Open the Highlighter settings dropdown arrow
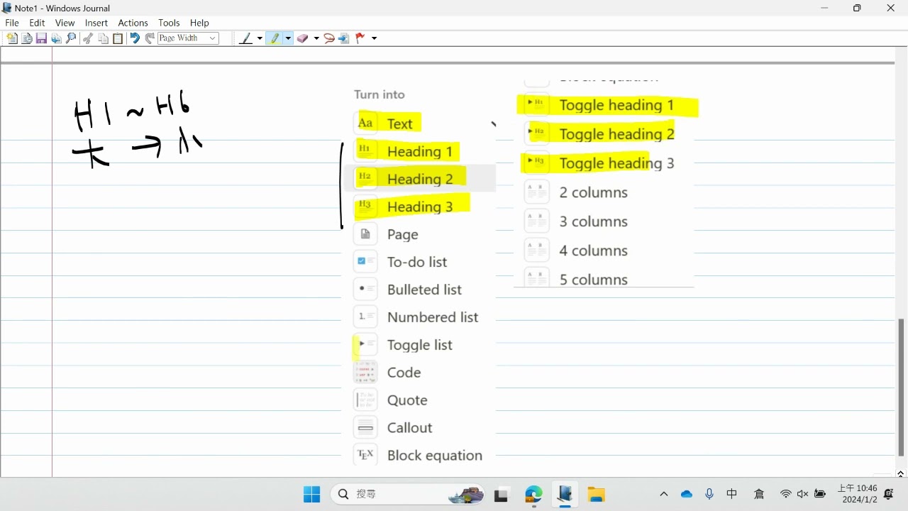This screenshot has height=511, width=908. tap(288, 38)
